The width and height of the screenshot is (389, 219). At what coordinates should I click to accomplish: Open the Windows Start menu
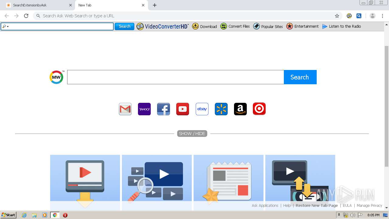(9, 215)
